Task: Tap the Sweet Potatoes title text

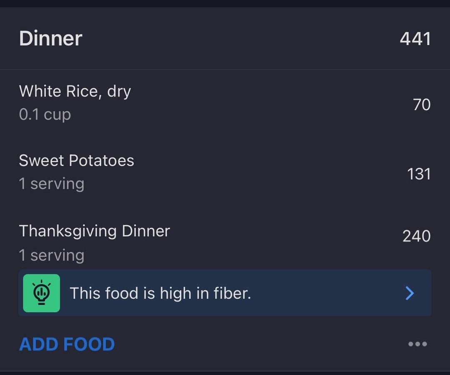Action: click(x=77, y=160)
